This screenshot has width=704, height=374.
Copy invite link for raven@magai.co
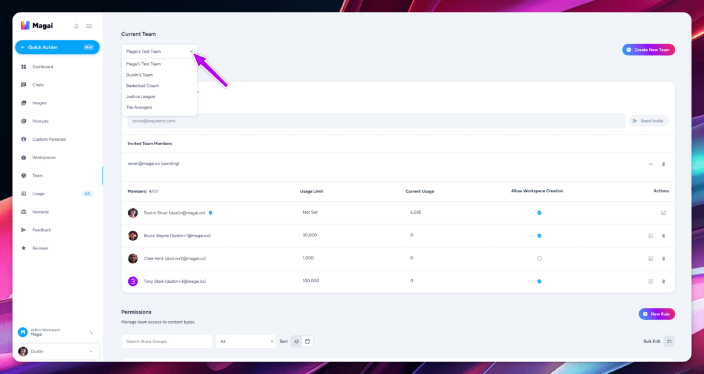(651, 164)
